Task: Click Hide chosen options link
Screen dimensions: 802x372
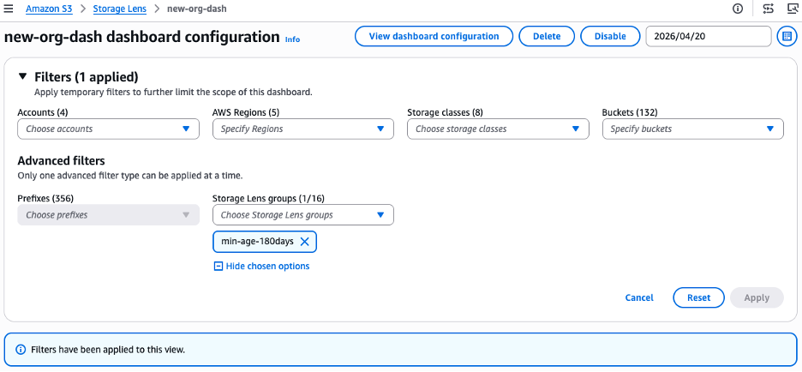Action: [267, 266]
